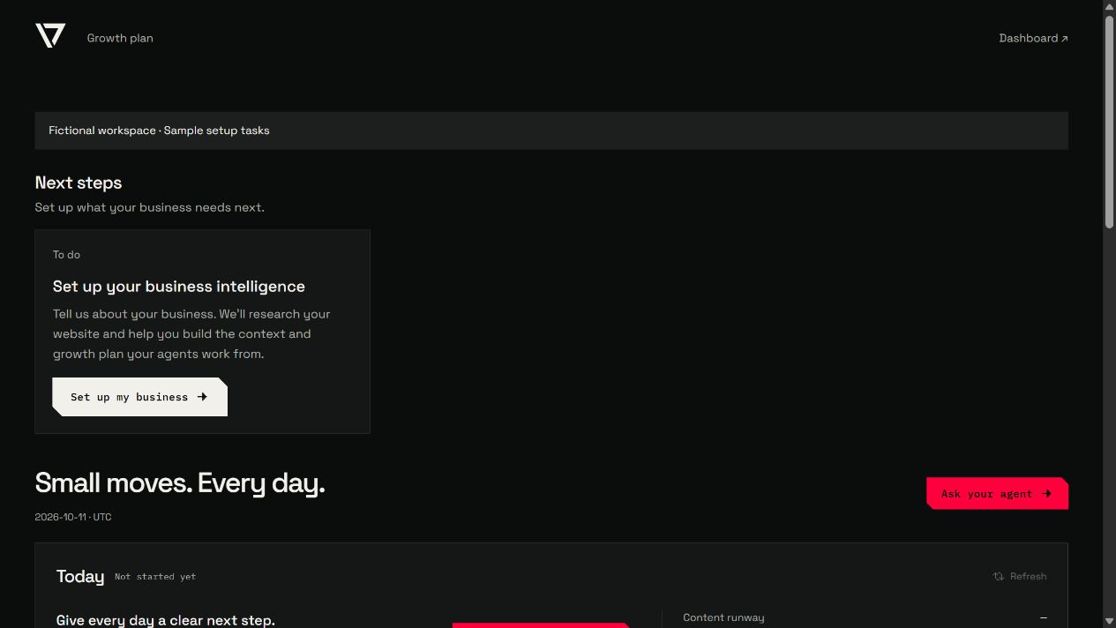Click the "Growth plan" header label

click(120, 38)
